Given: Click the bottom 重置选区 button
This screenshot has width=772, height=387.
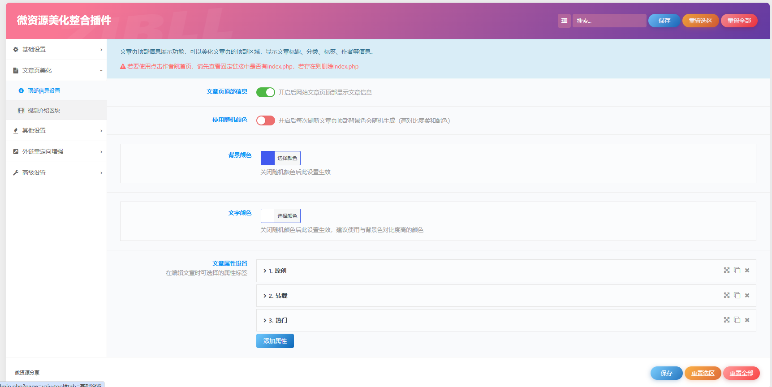Looking at the screenshot, I should point(703,373).
